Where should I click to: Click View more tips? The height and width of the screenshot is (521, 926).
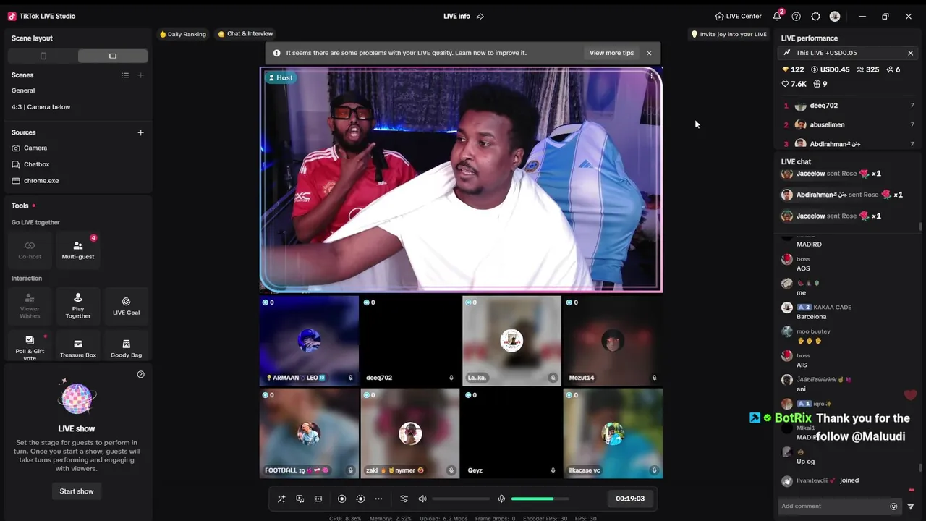point(611,53)
